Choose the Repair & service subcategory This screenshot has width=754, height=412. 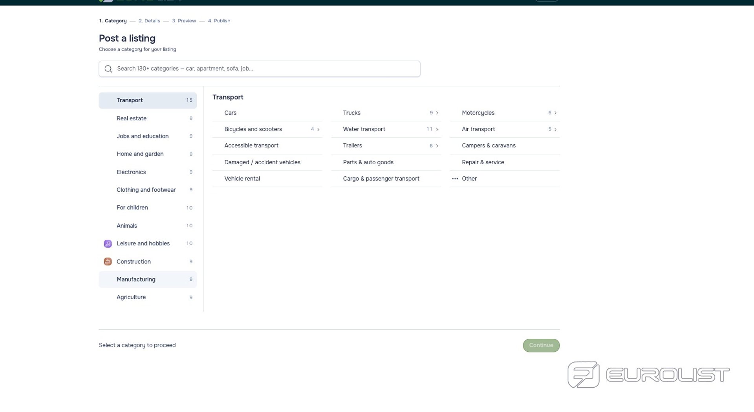pyautogui.click(x=505, y=162)
